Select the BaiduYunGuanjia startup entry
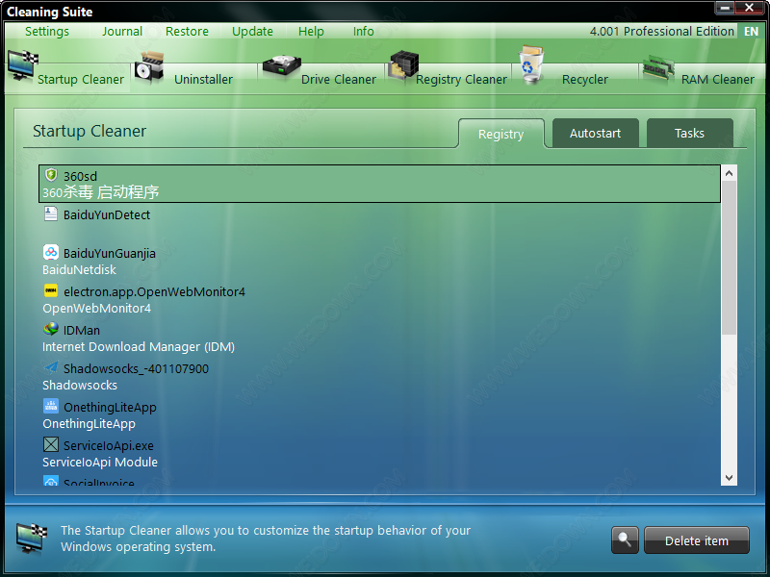The width and height of the screenshot is (770, 577). (x=109, y=253)
